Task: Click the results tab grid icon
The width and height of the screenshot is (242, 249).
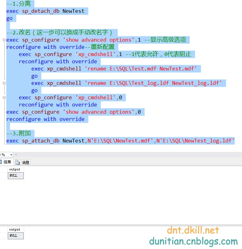Action: (x=1, y=162)
